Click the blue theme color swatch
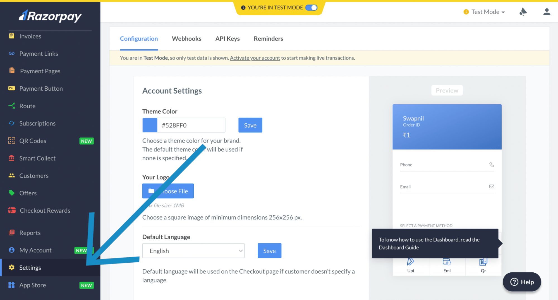The width and height of the screenshot is (558, 300). coord(150,125)
